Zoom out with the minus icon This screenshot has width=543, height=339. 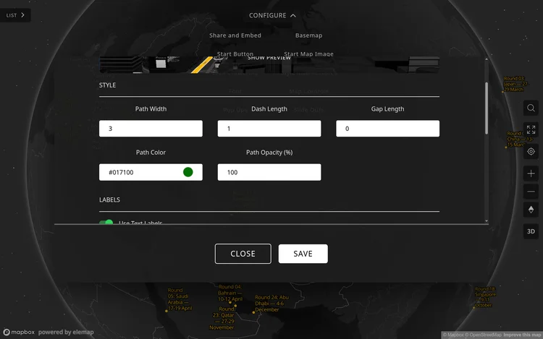(531, 192)
